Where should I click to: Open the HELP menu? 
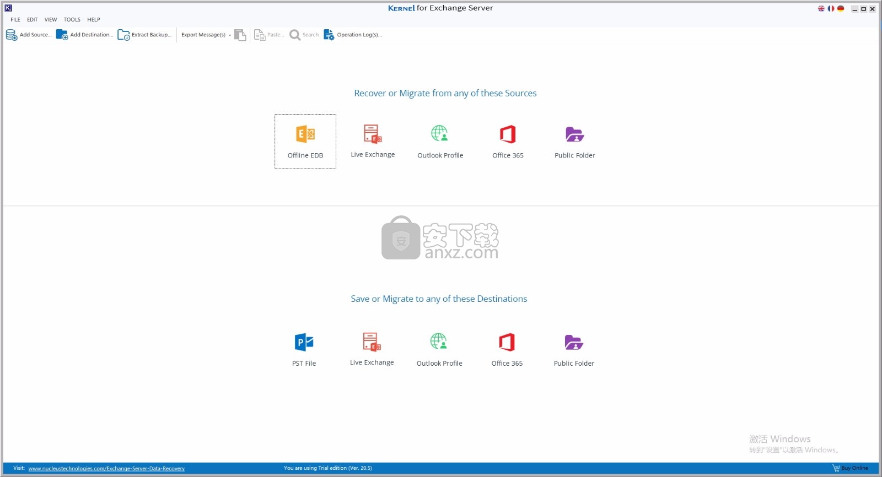click(x=94, y=19)
